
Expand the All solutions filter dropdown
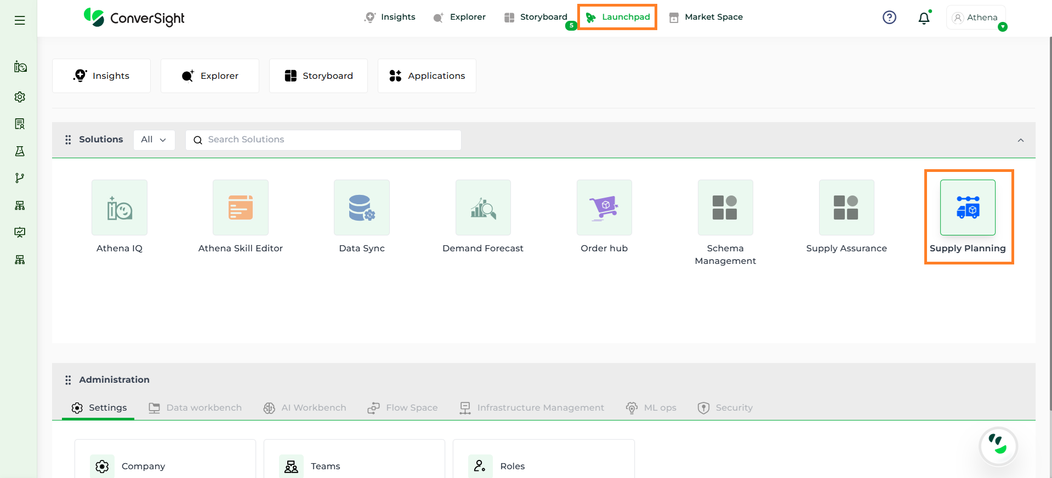pyautogui.click(x=153, y=140)
